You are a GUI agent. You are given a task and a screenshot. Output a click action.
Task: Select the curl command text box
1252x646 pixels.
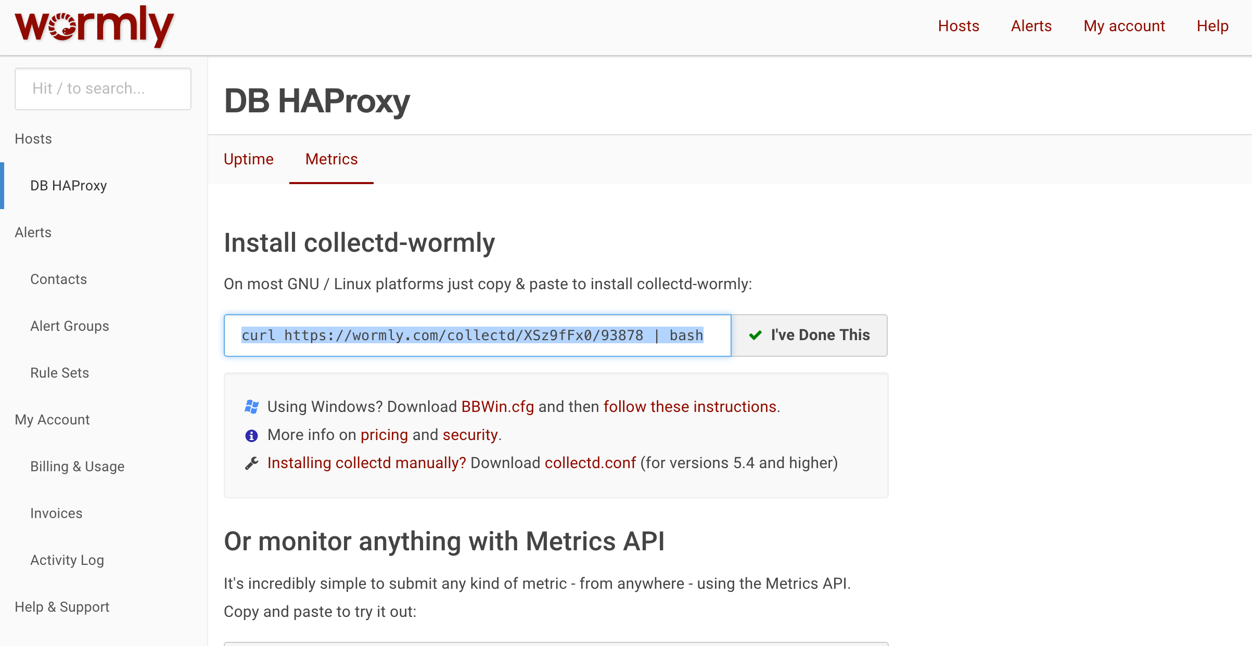tap(472, 335)
